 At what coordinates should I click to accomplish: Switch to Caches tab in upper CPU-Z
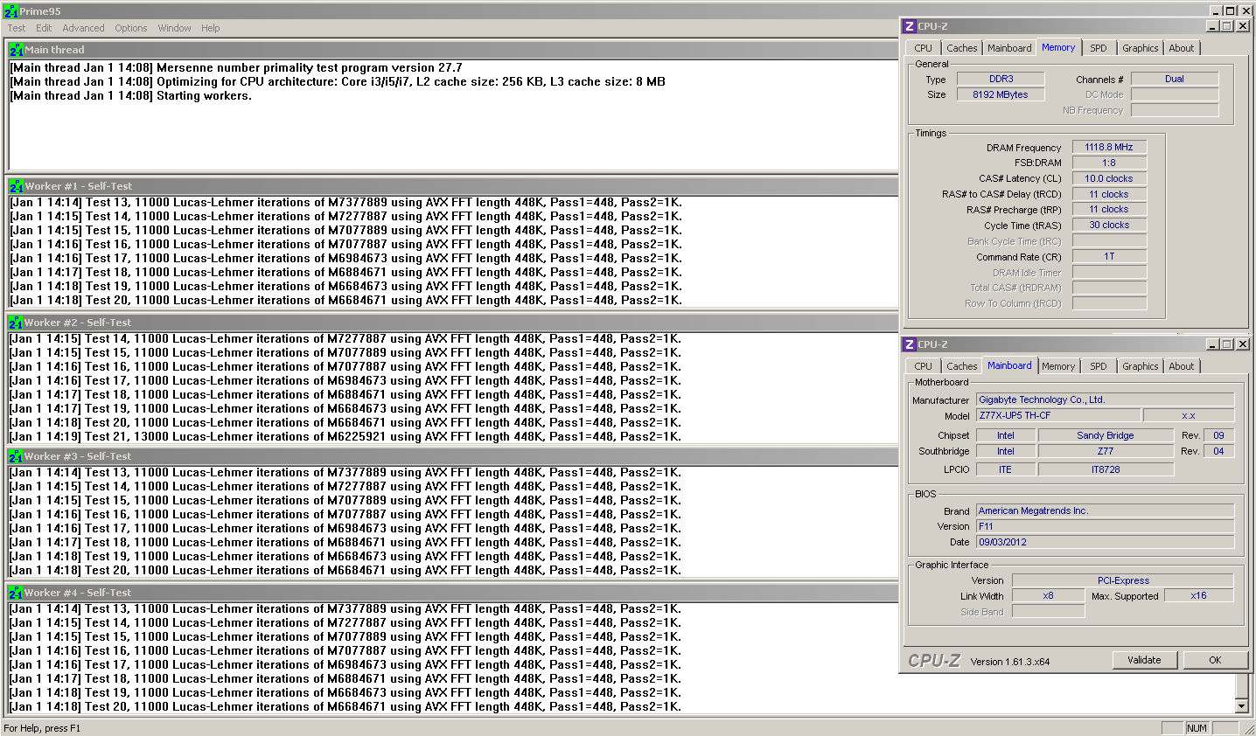(961, 48)
